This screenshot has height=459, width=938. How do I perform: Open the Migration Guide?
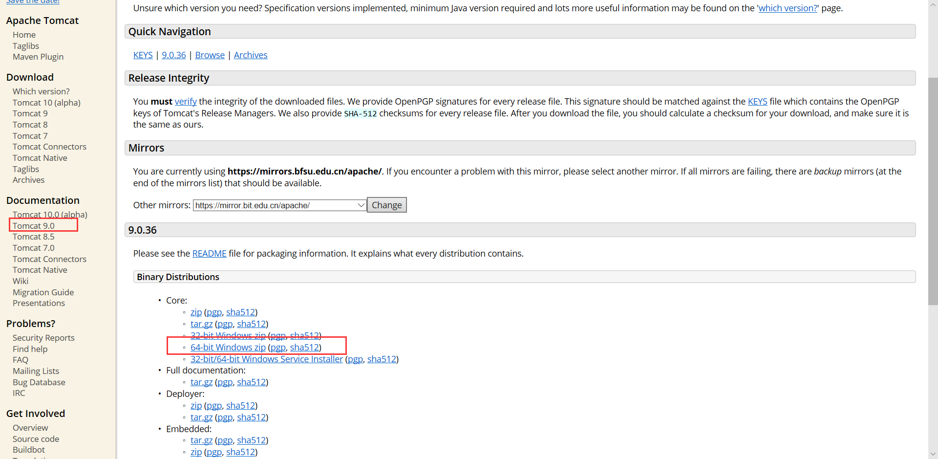click(x=43, y=292)
